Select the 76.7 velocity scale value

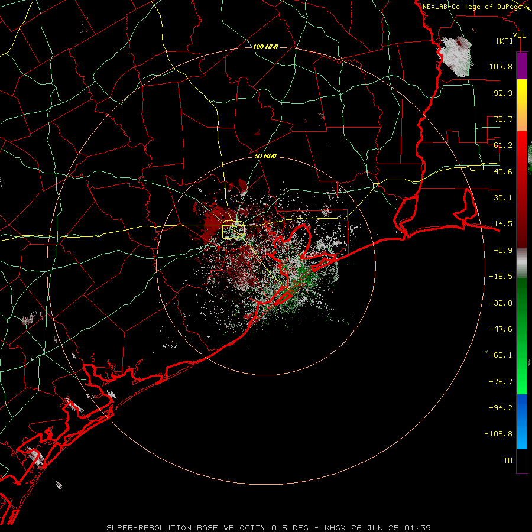pyautogui.click(x=503, y=119)
